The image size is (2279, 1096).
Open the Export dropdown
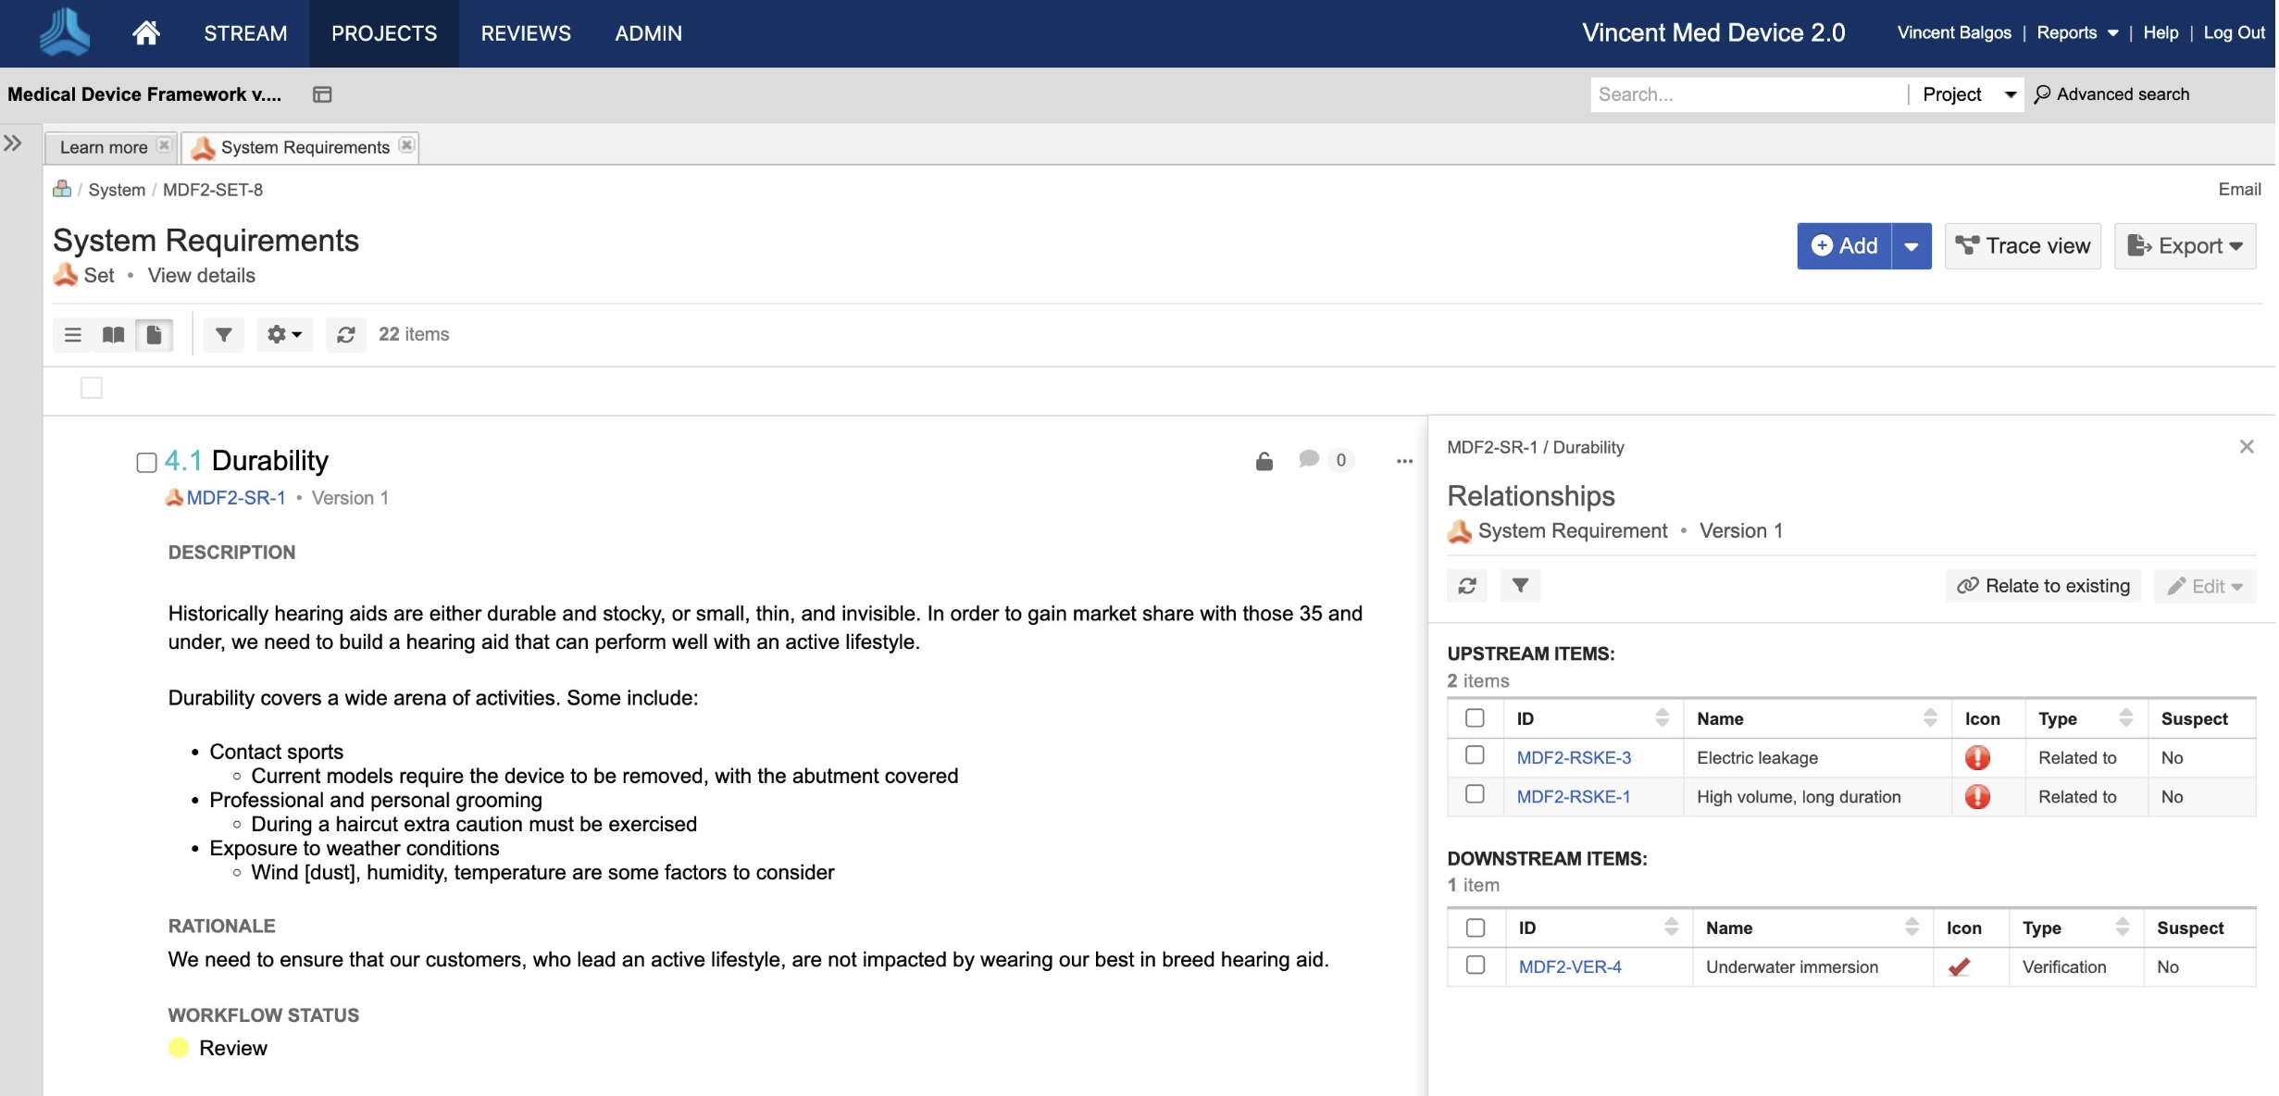[2185, 246]
